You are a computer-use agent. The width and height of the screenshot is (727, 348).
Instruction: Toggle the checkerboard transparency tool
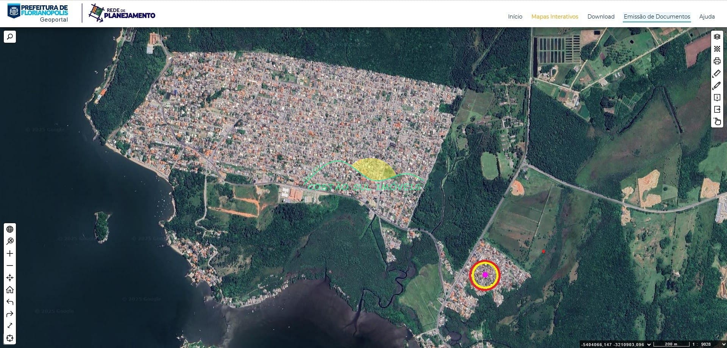(x=717, y=49)
